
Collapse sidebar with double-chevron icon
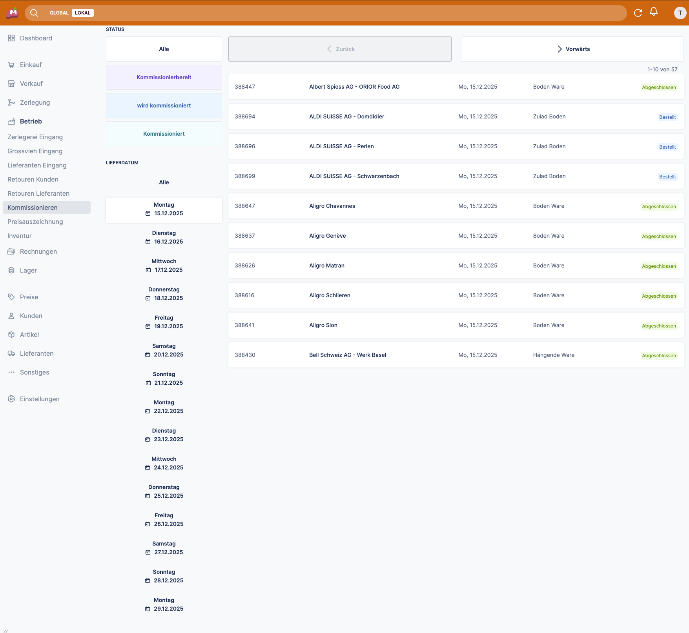pyautogui.click(x=6, y=631)
